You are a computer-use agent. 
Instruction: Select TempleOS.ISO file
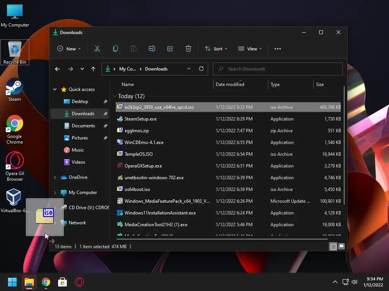coord(228,154)
